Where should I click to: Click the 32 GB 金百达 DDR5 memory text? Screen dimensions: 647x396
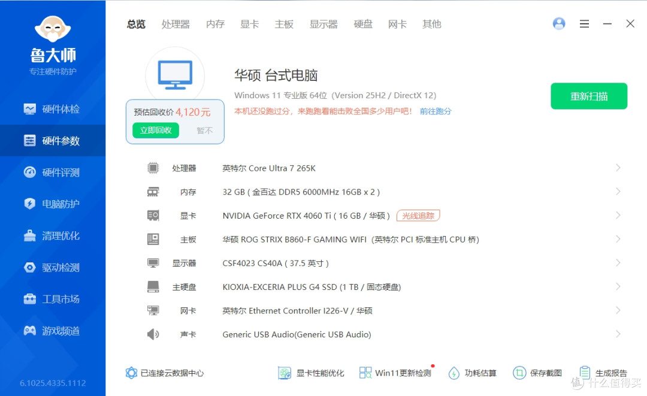pyautogui.click(x=301, y=192)
